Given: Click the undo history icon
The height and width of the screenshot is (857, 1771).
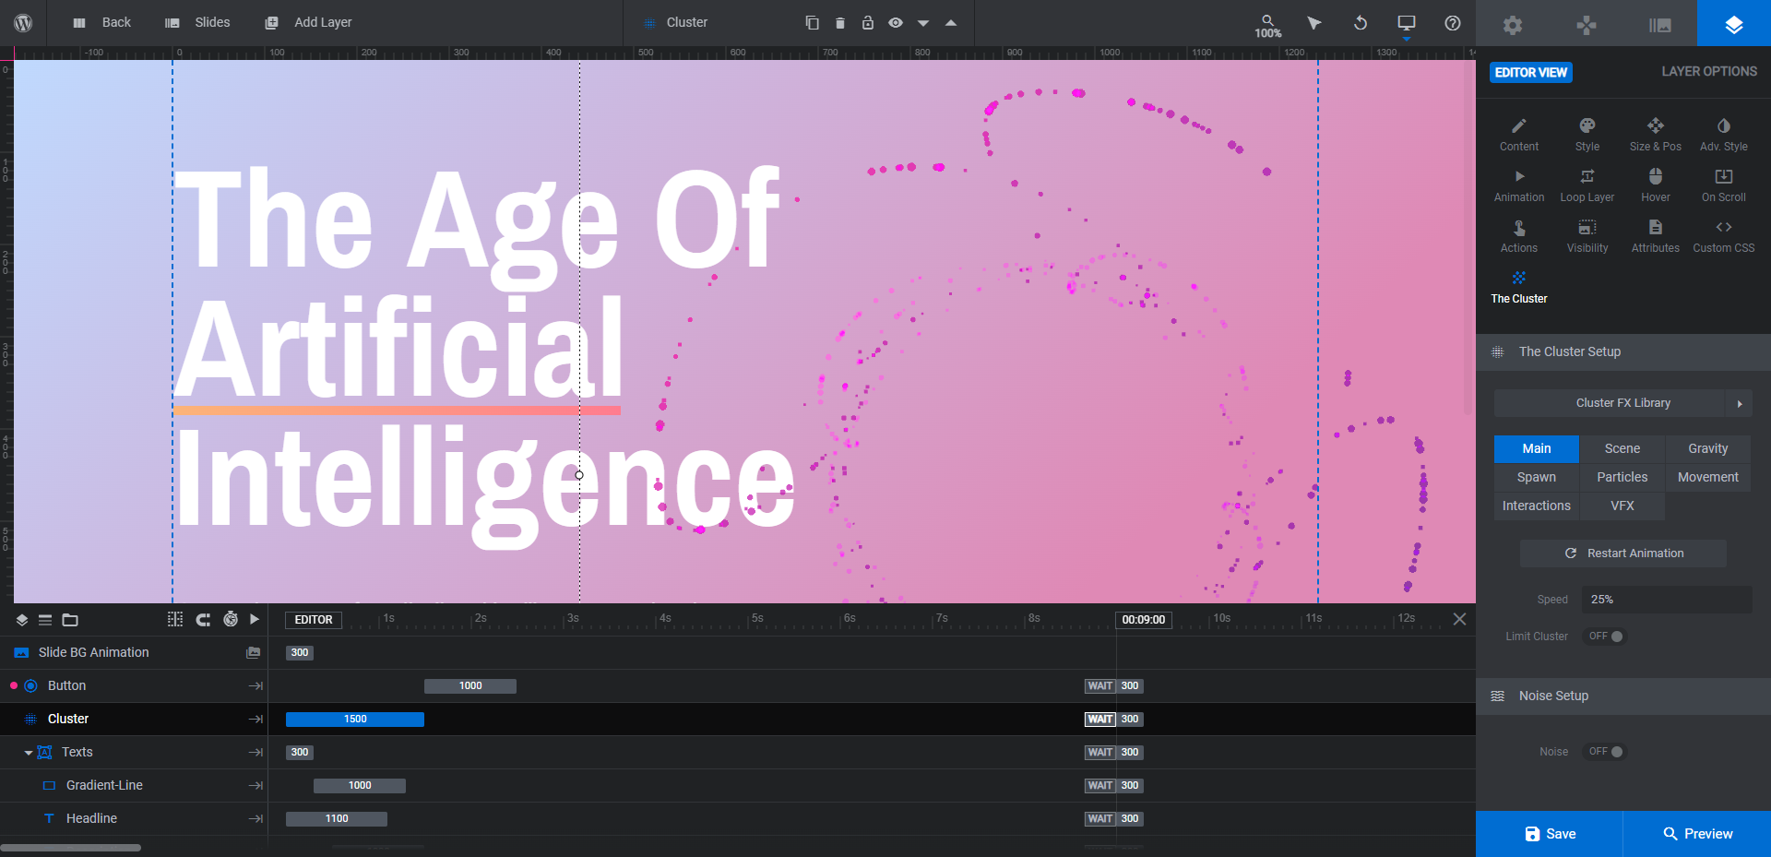Looking at the screenshot, I should pos(1361,22).
